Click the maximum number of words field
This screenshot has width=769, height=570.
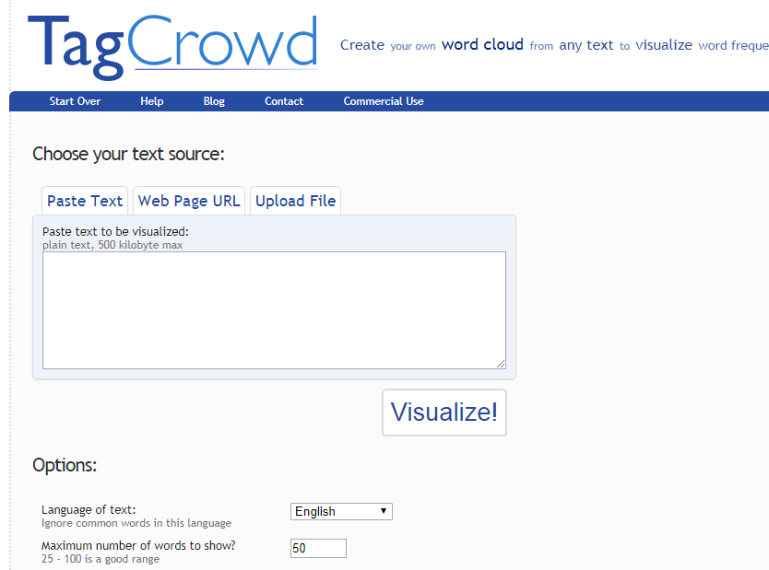pyautogui.click(x=318, y=548)
